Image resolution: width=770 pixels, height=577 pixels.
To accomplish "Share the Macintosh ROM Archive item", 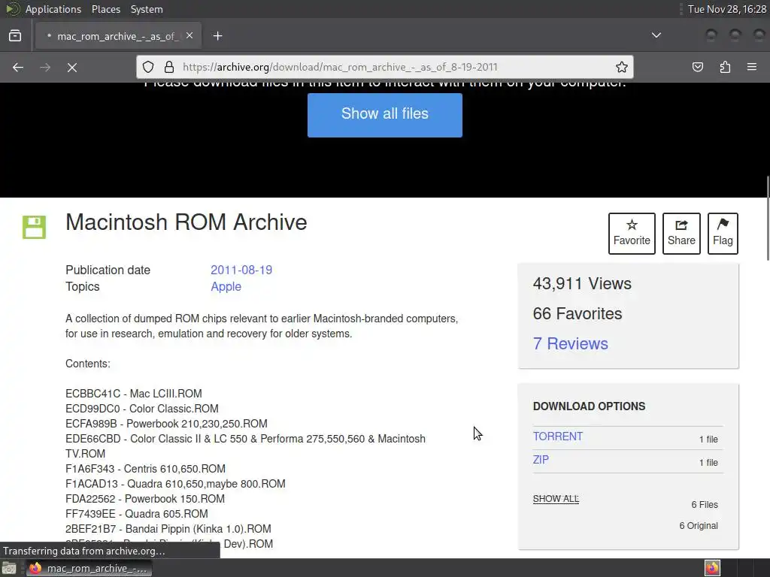I will coord(681,234).
